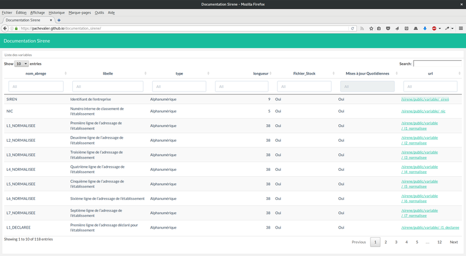Close the Documentation Sirene tab
The width and height of the screenshot is (466, 256).
pos(51,20)
